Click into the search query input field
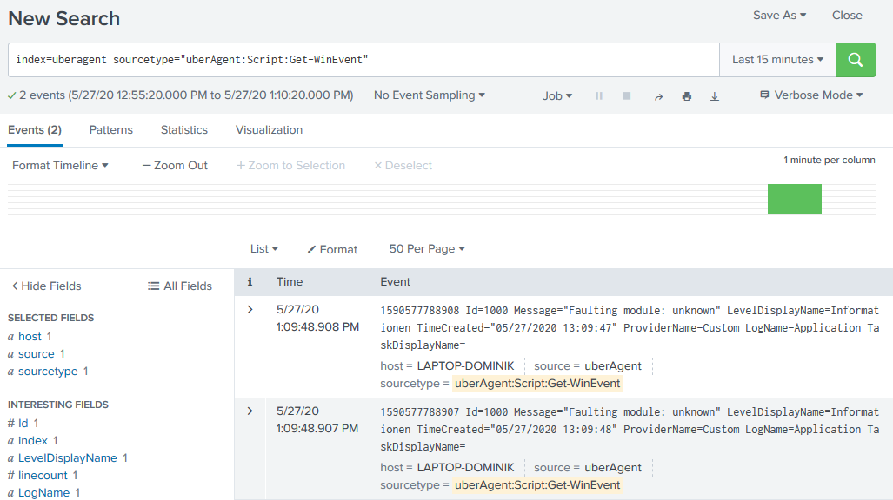893x500 pixels. [365, 60]
